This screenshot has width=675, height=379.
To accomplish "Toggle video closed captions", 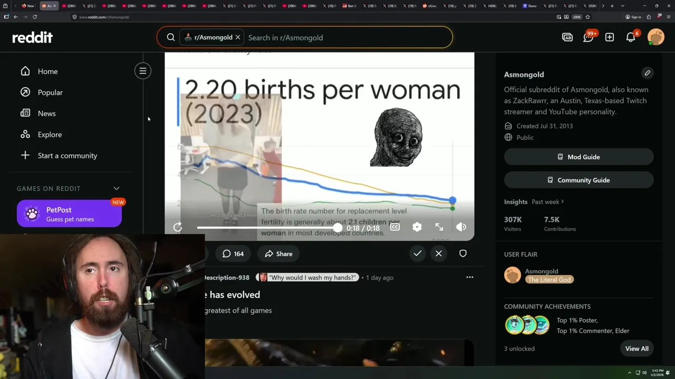I will (395, 227).
